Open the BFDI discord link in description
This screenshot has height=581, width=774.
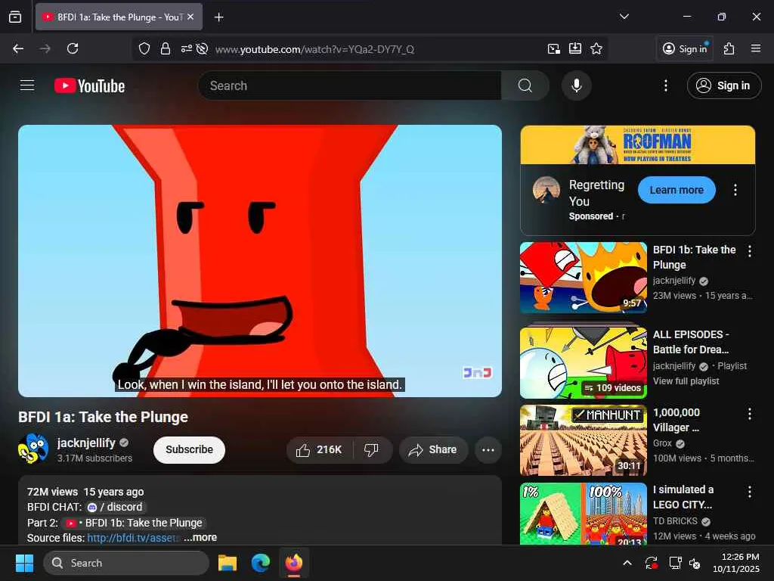point(115,507)
